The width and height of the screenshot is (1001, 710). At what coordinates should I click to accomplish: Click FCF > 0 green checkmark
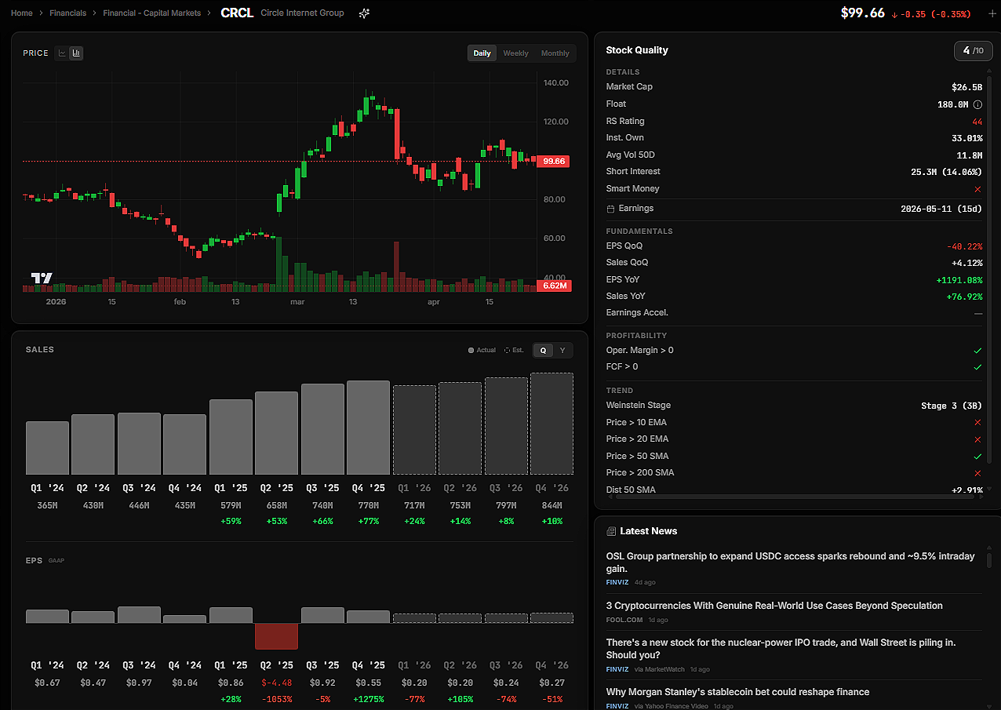tap(977, 367)
